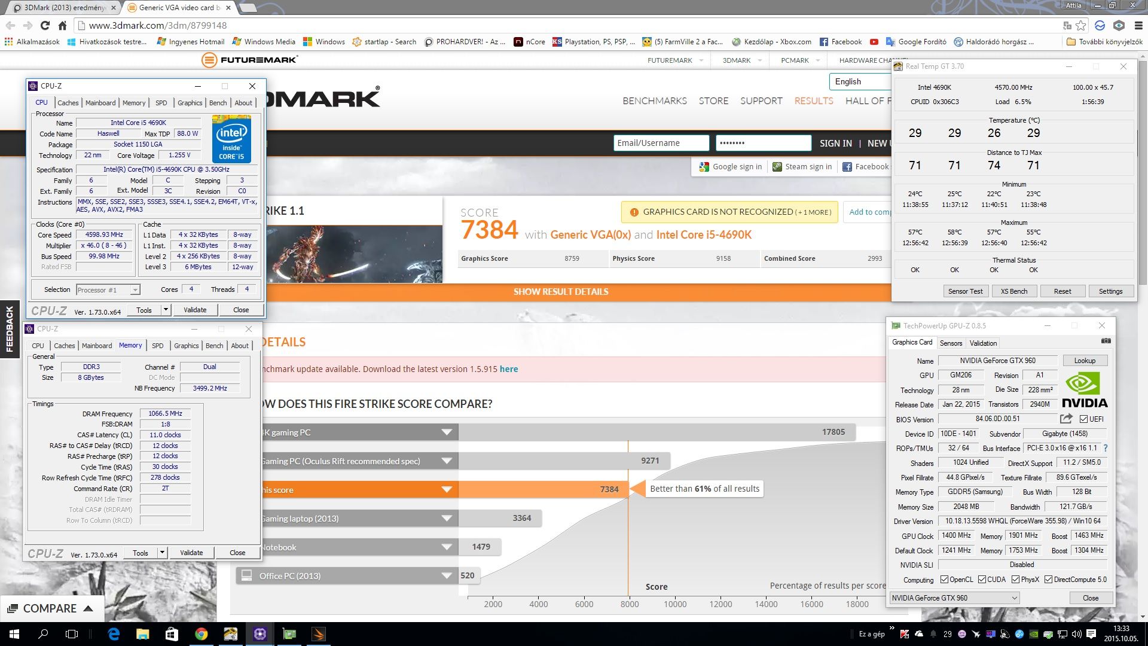Toggle the CUDA checkbox
Screen dimensions: 1148x646
[982, 580]
